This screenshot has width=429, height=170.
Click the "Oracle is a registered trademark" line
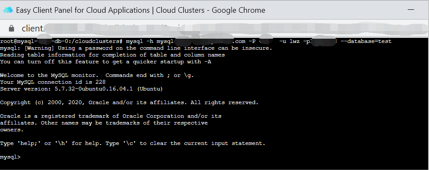(x=111, y=116)
